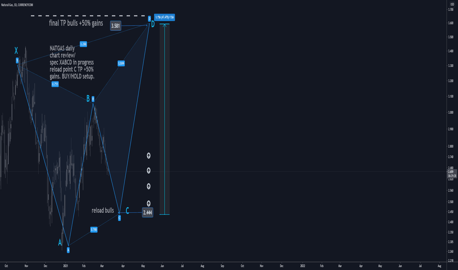Viewport: 458px width, 270px height.
Task: Click the 3.700 price axis tick
Action: click(x=451, y=10)
